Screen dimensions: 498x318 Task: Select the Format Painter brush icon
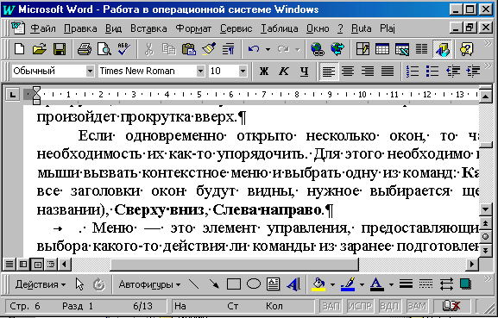pos(209,49)
